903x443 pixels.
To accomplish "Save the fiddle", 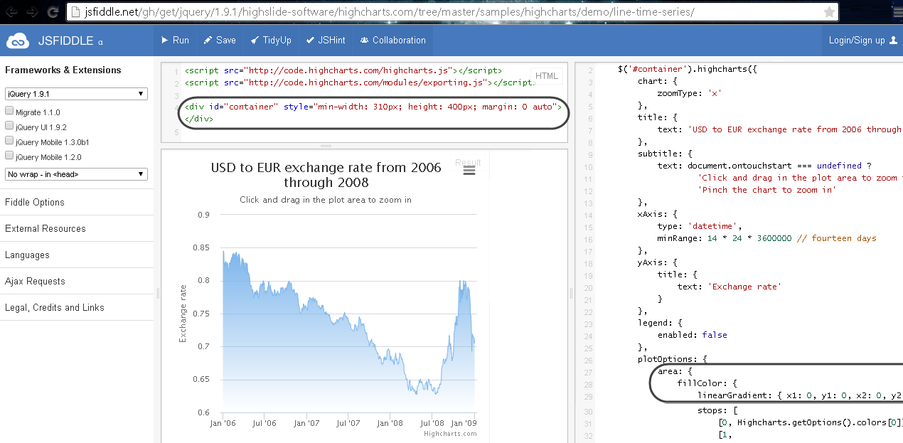I will pos(220,41).
